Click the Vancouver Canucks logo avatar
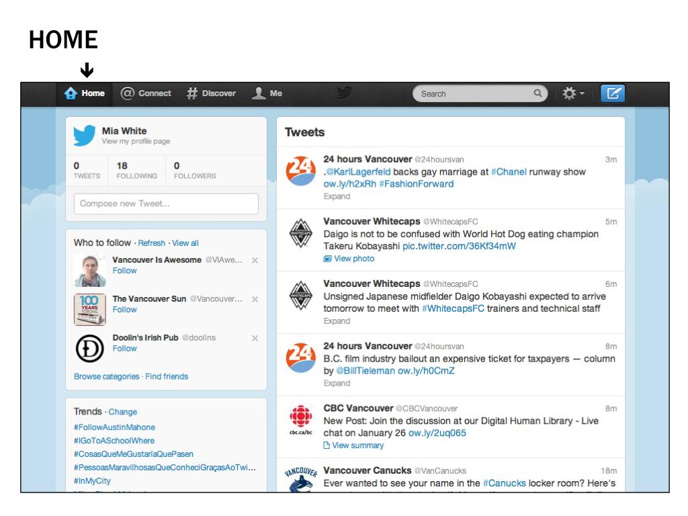The height and width of the screenshot is (516, 688). [x=300, y=479]
